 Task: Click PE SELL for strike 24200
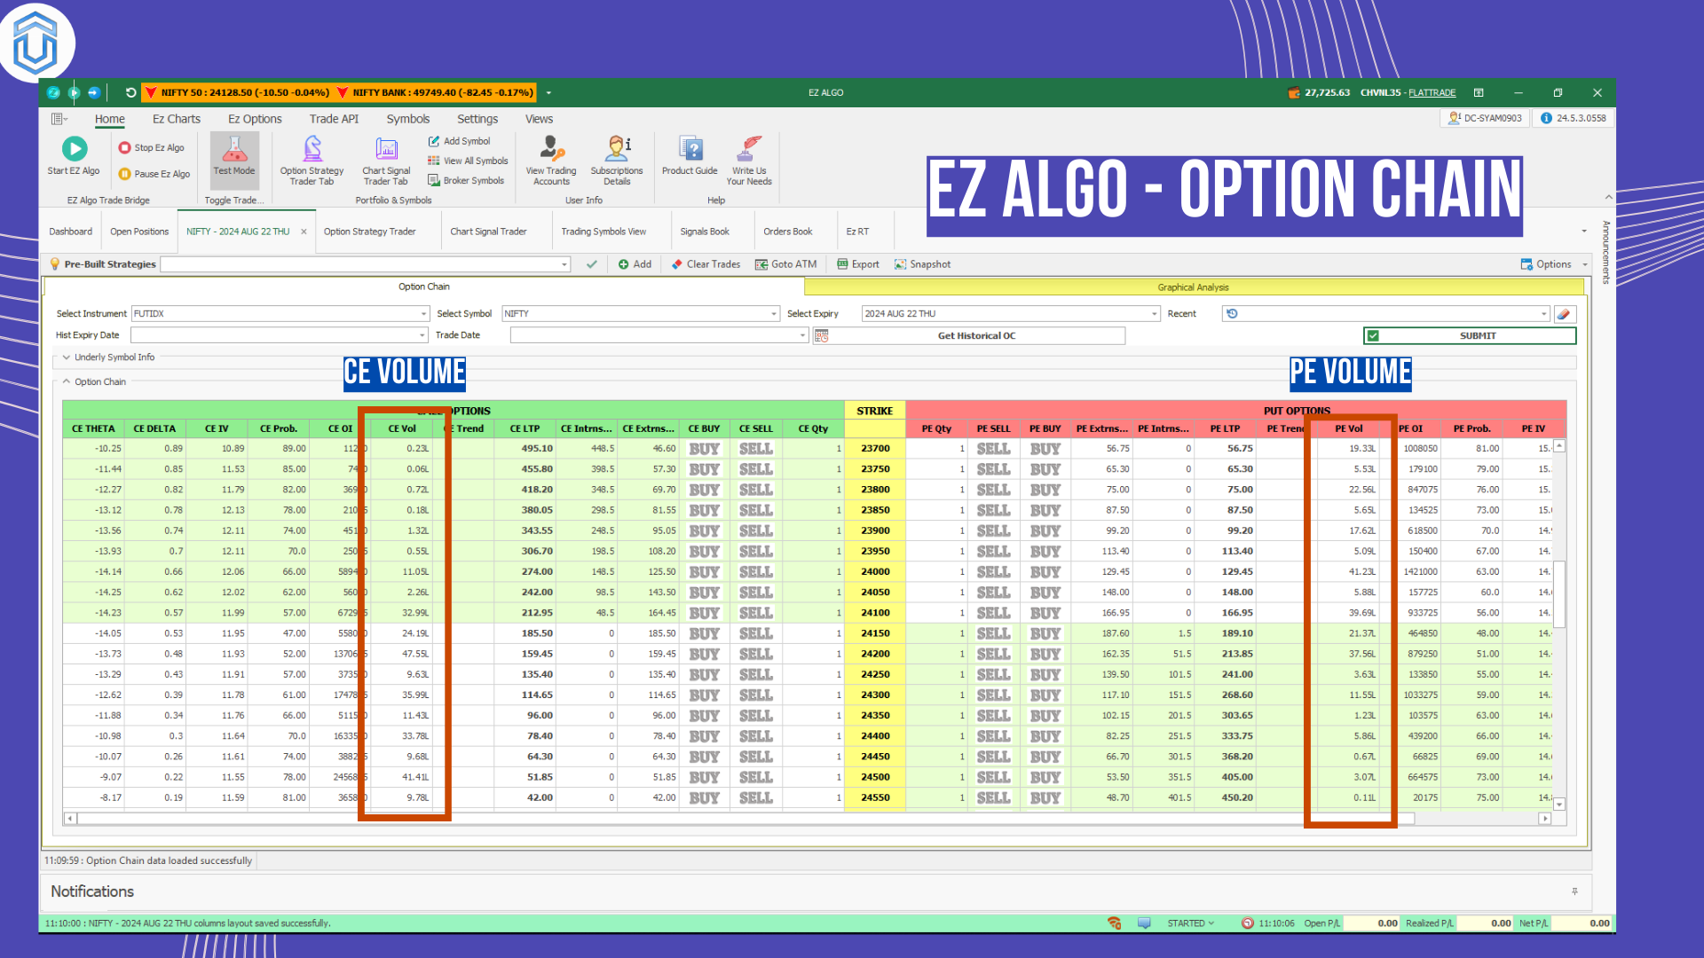tap(993, 654)
